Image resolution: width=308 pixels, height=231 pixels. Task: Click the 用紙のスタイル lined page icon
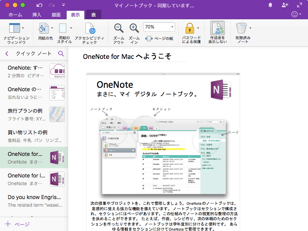(x=63, y=28)
